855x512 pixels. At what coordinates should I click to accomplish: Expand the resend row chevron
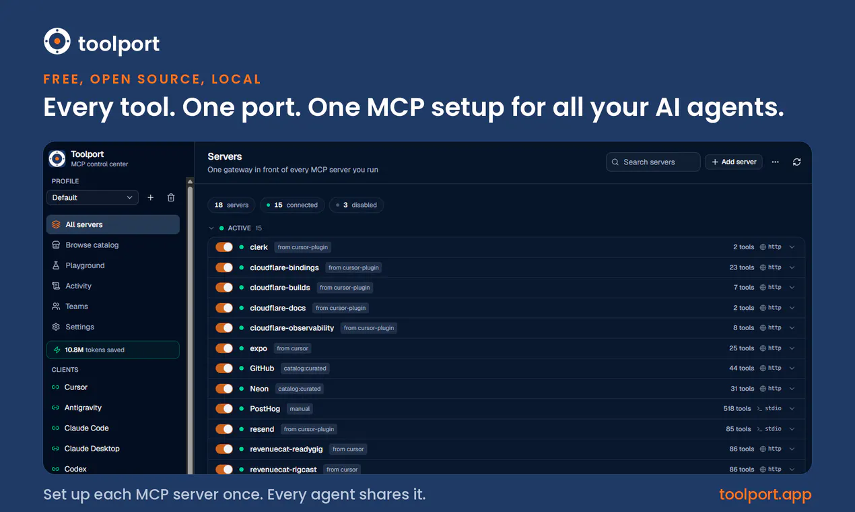pos(792,429)
